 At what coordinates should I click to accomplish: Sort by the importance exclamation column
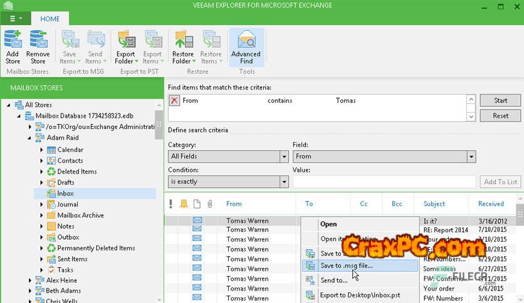pos(170,203)
